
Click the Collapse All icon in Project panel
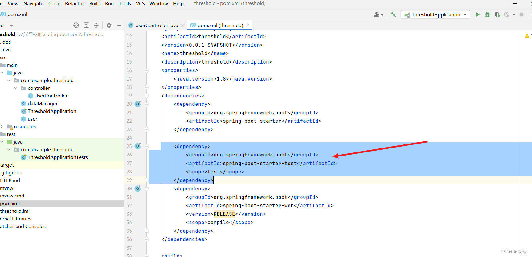pyautogui.click(x=96, y=25)
